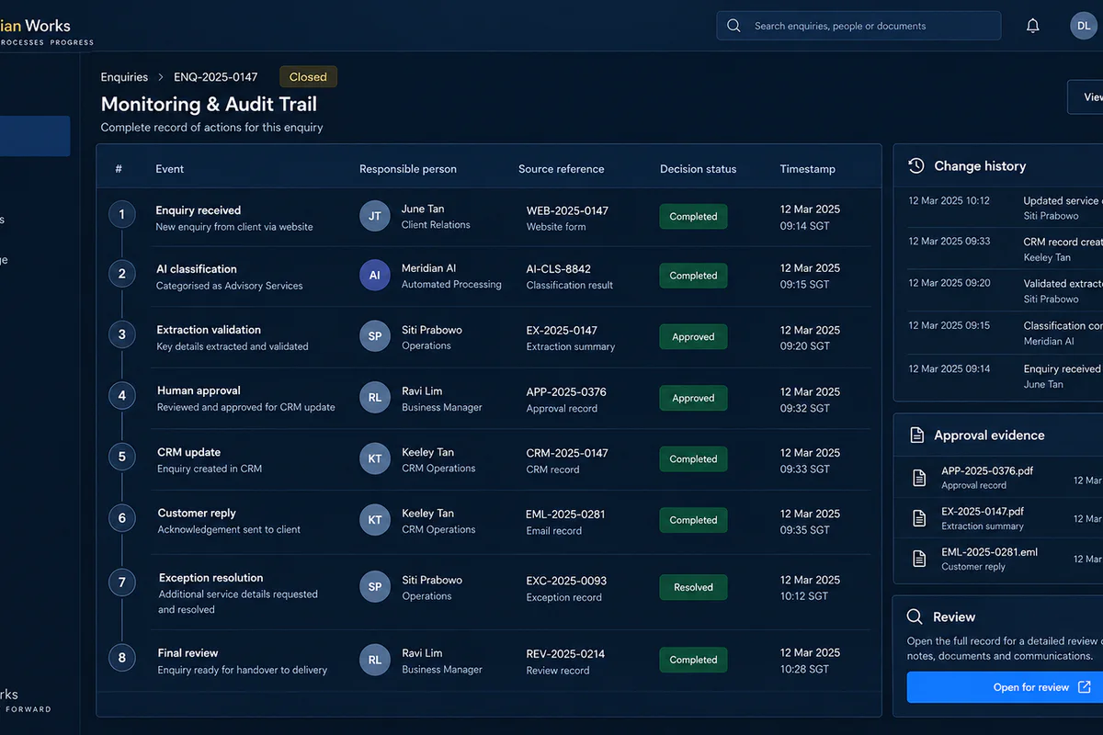Click the Approval evidence document icon
Viewport: 1103px width, 735px height.
916,435
